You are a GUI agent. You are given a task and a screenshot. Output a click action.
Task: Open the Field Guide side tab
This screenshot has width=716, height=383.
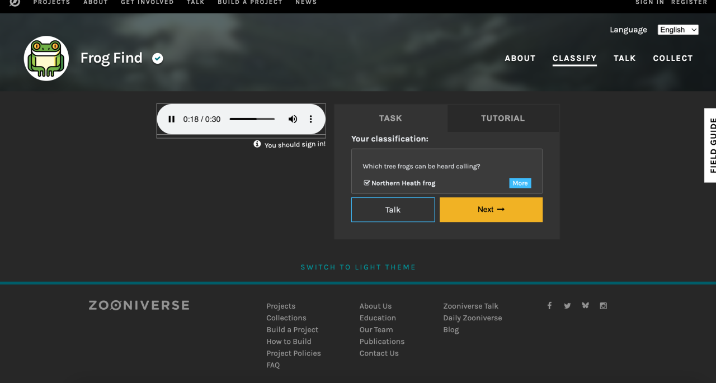coord(710,145)
